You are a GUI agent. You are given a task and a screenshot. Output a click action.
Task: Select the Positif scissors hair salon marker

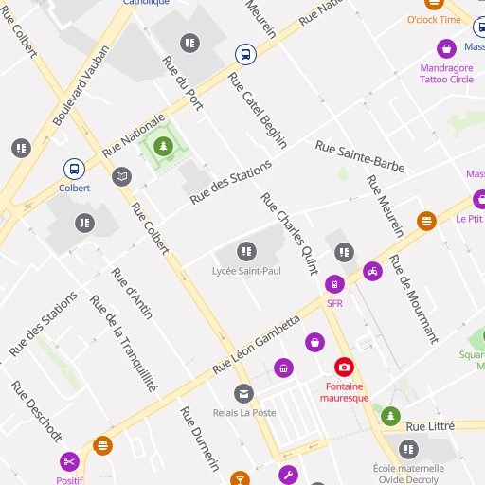pos(69,461)
